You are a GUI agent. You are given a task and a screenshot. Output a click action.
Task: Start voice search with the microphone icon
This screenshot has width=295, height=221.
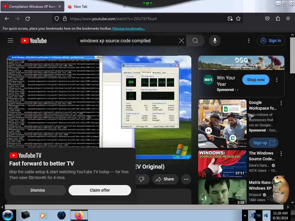coord(215,41)
